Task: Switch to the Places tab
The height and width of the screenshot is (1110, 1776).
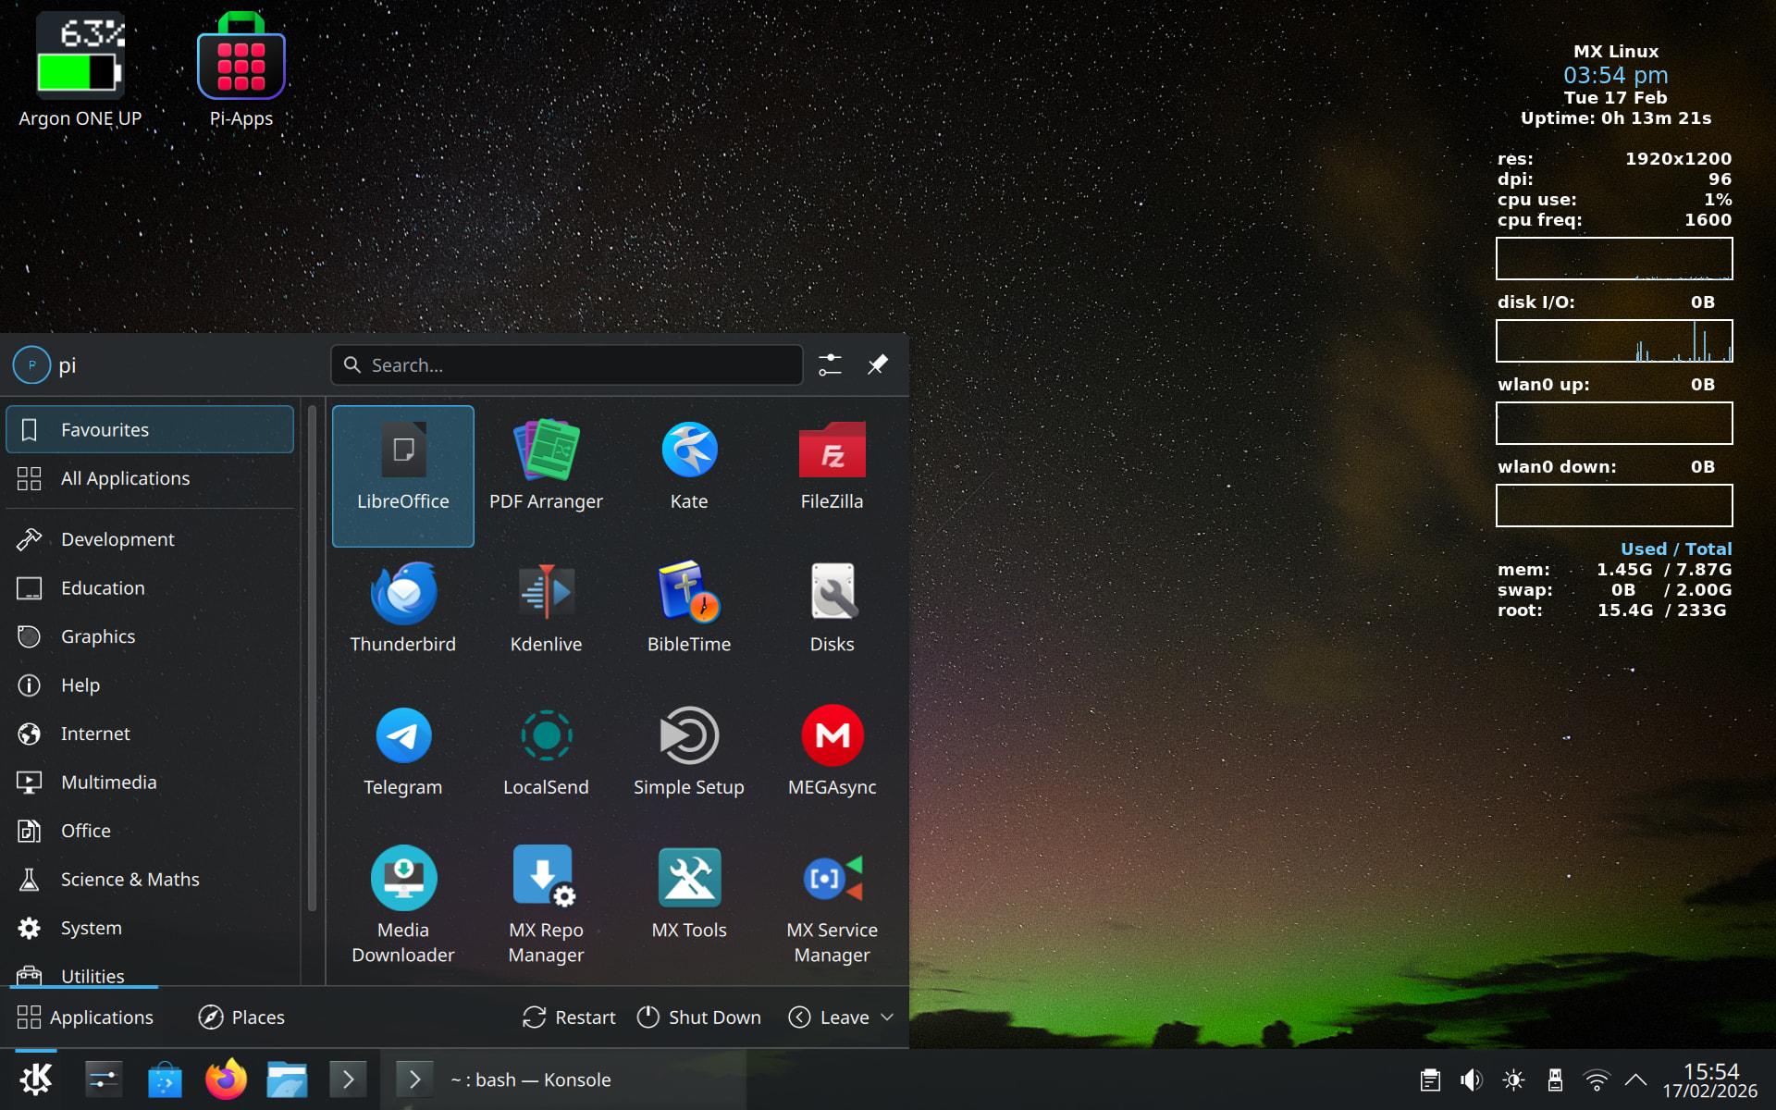Action: [x=241, y=1017]
